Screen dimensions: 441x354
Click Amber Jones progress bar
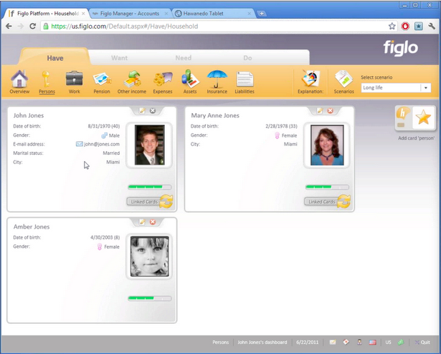tap(150, 298)
